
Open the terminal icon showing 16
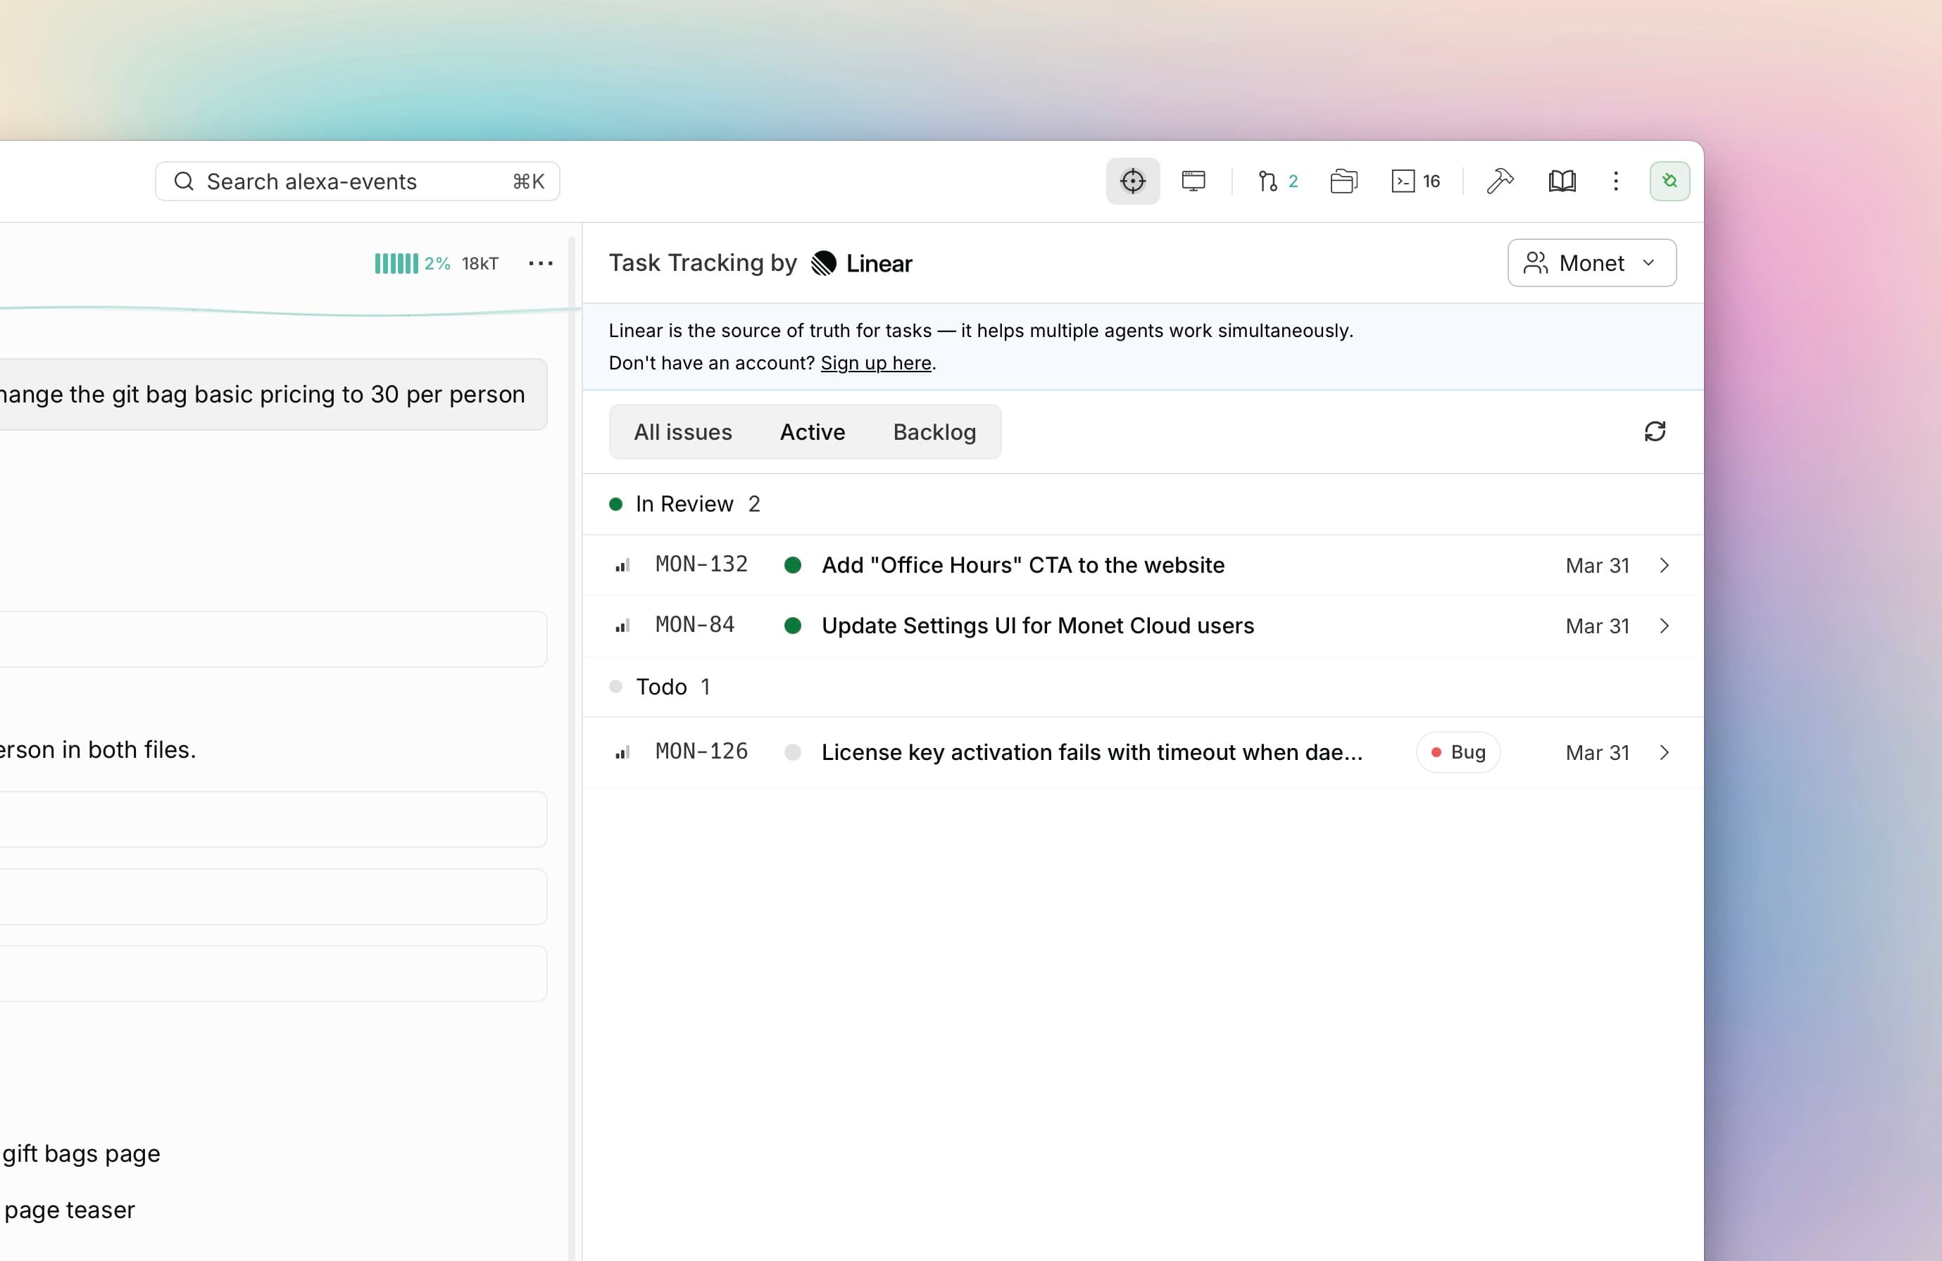coord(1415,181)
